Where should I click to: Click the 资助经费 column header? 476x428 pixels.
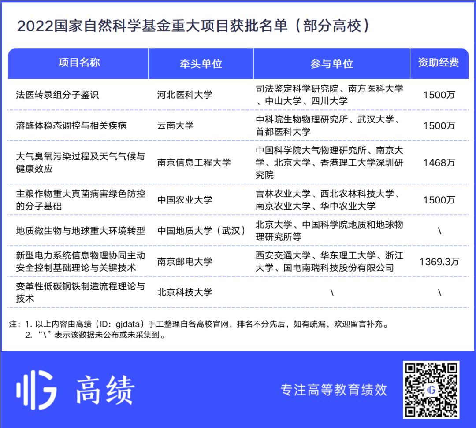pyautogui.click(x=439, y=63)
